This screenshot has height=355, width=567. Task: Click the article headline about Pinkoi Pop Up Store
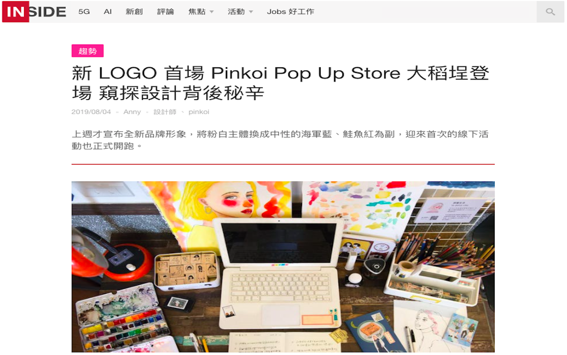click(280, 83)
